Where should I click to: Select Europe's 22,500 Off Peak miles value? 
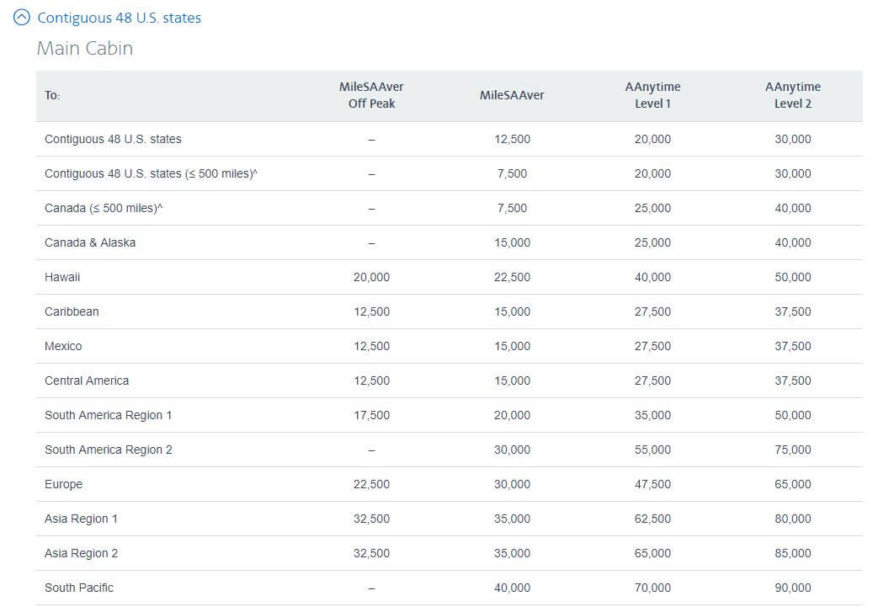(371, 484)
